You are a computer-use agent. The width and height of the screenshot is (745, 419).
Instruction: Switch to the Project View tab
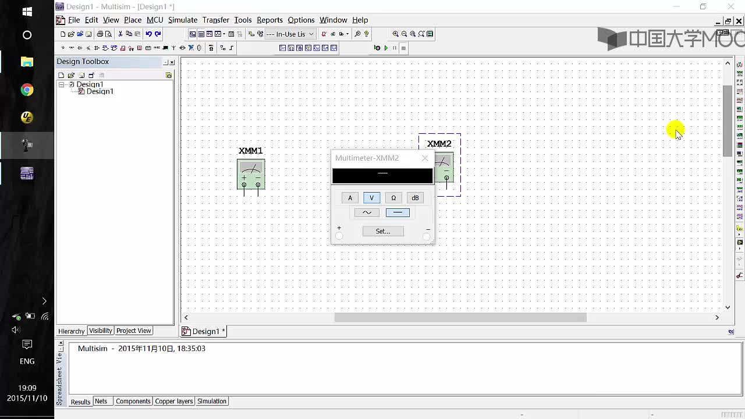coord(133,331)
